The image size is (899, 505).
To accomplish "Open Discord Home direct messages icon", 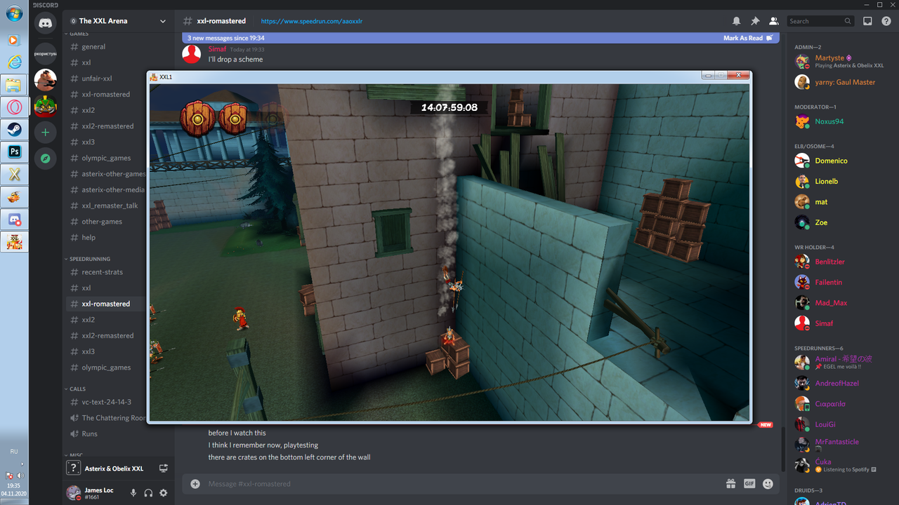I will [x=45, y=23].
